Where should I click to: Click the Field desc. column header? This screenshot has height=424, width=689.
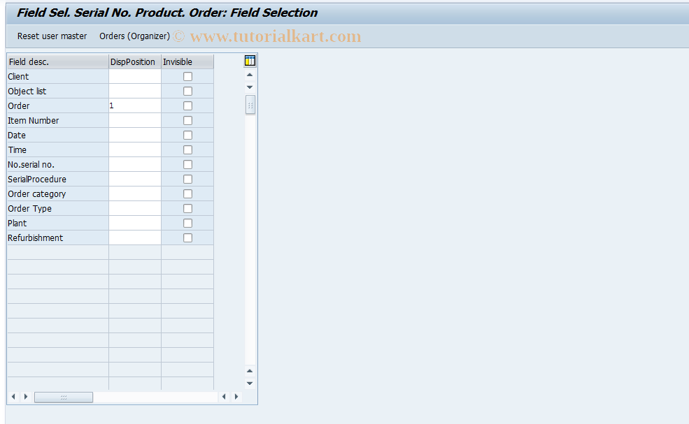point(57,62)
